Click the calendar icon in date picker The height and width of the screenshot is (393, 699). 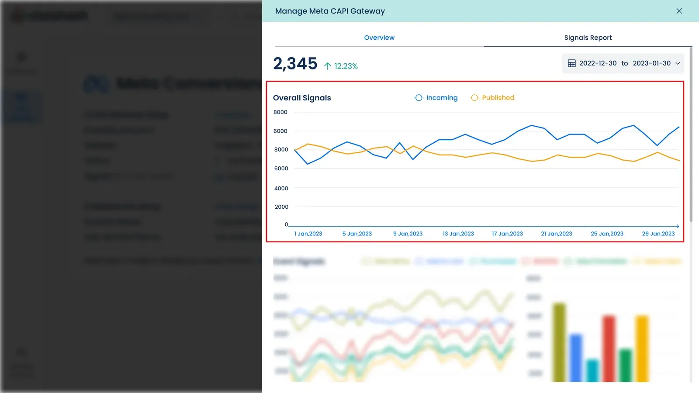pyautogui.click(x=571, y=63)
